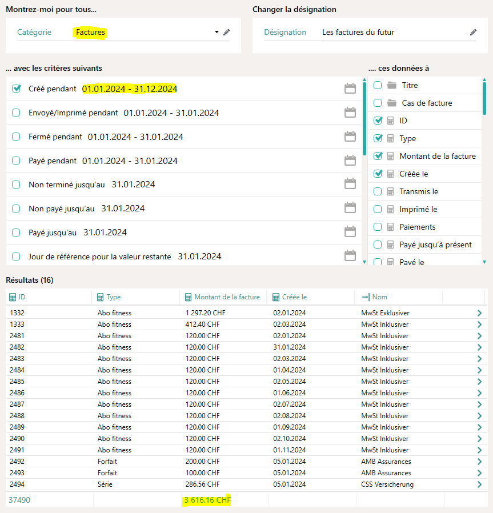Open calendar for 'Envoyé/Imprimé pendant' criterion
The width and height of the screenshot is (493, 513).
[x=350, y=113]
